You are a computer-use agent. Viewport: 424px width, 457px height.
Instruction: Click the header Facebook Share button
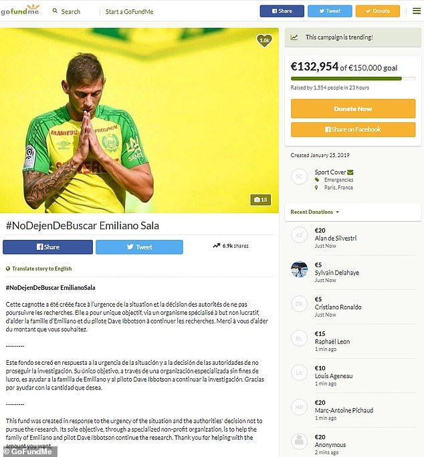pos(282,11)
